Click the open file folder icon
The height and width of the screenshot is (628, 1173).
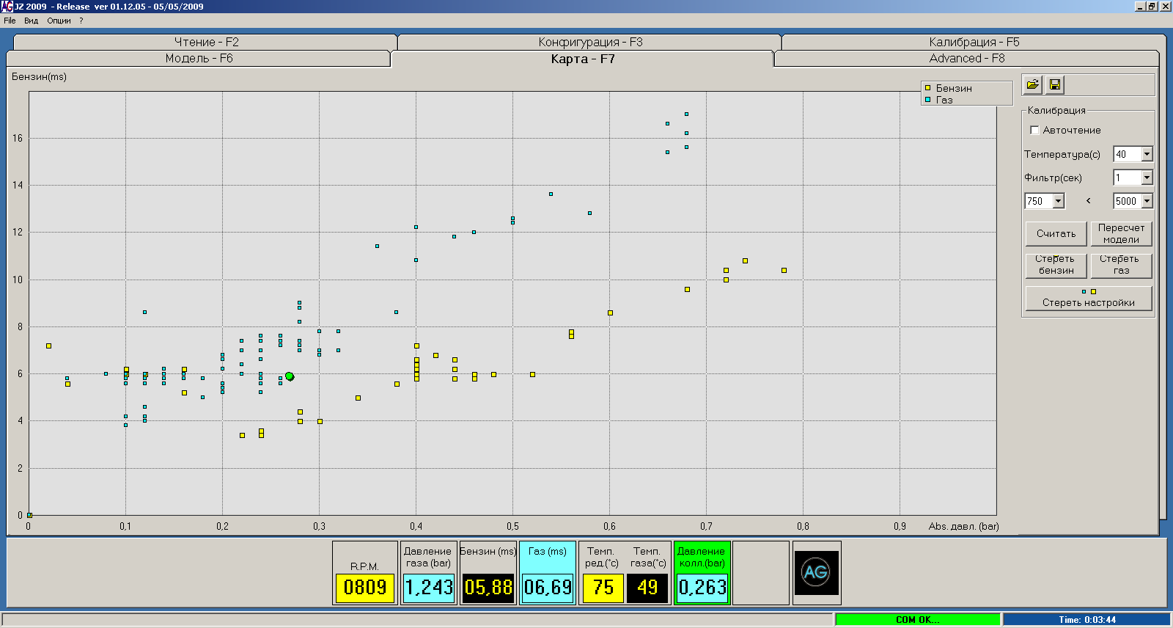pos(1032,85)
